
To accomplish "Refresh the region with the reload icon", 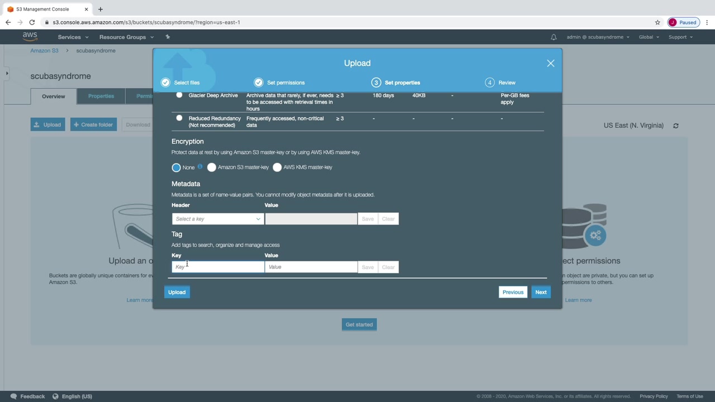I will (x=676, y=126).
